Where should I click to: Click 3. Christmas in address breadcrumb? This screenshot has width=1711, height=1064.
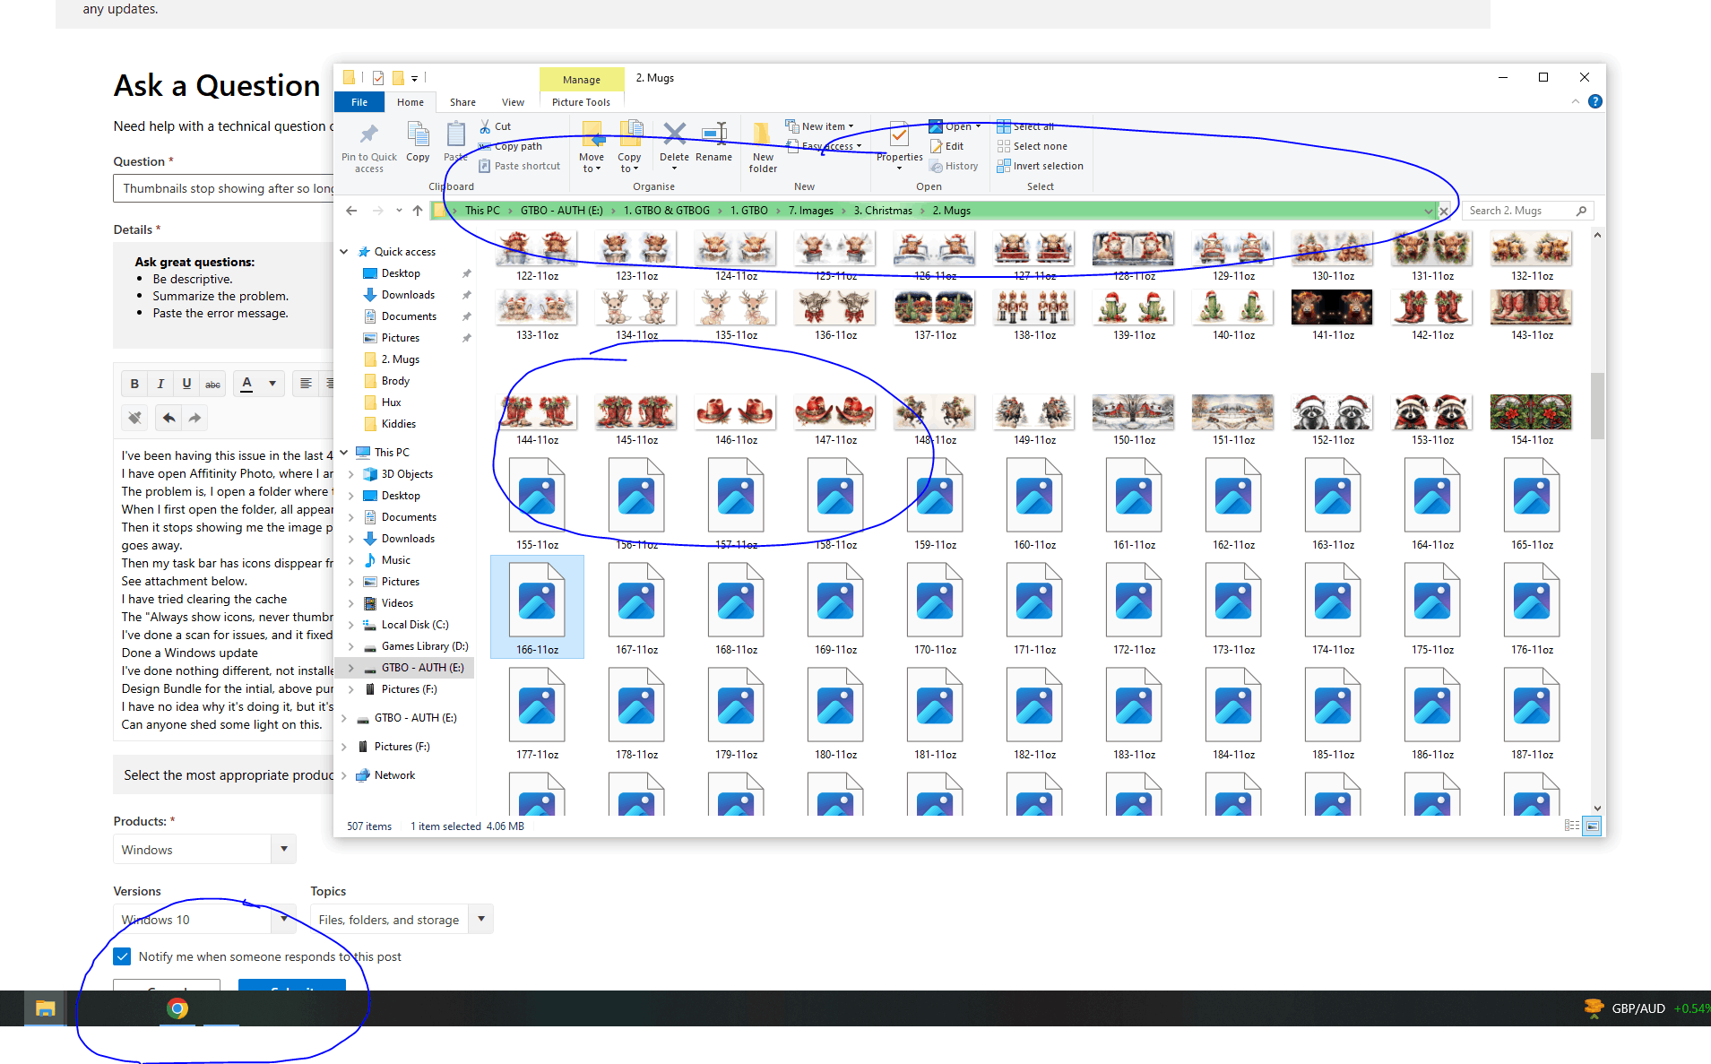883,211
